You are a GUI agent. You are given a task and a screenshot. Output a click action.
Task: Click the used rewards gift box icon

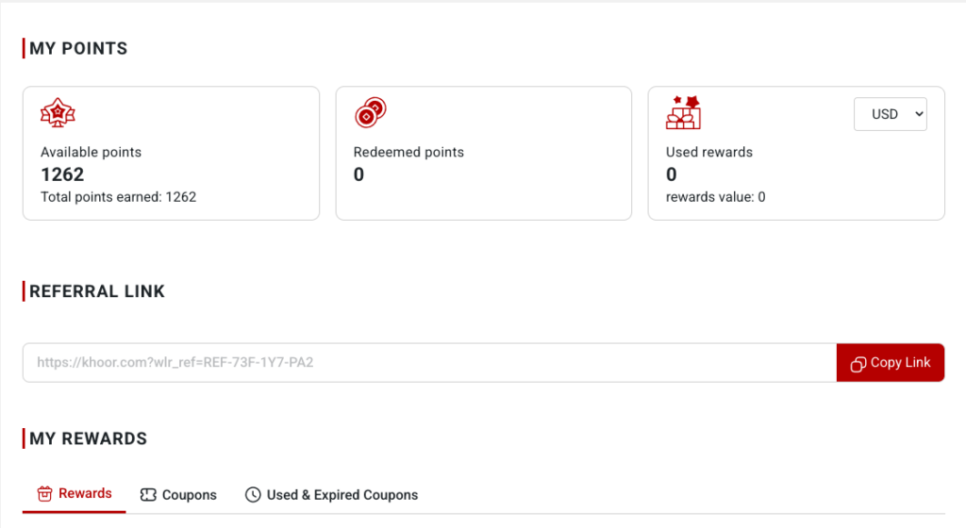[x=683, y=112]
